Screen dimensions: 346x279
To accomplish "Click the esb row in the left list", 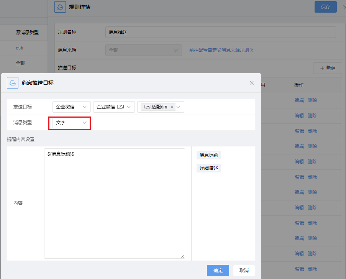I will tap(24, 48).
